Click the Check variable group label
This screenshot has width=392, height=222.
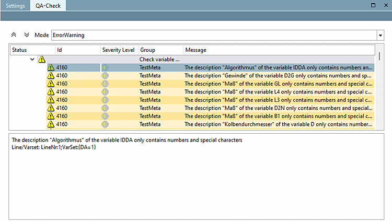[159, 60]
